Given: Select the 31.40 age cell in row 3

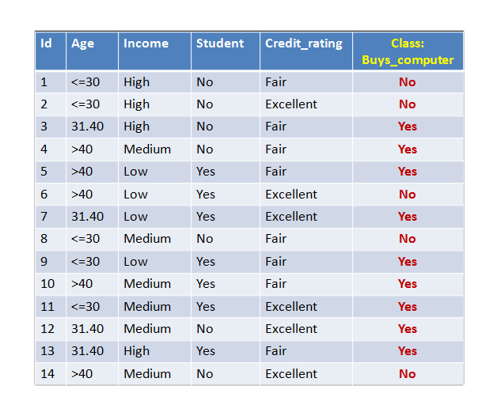Looking at the screenshot, I should 92,127.
